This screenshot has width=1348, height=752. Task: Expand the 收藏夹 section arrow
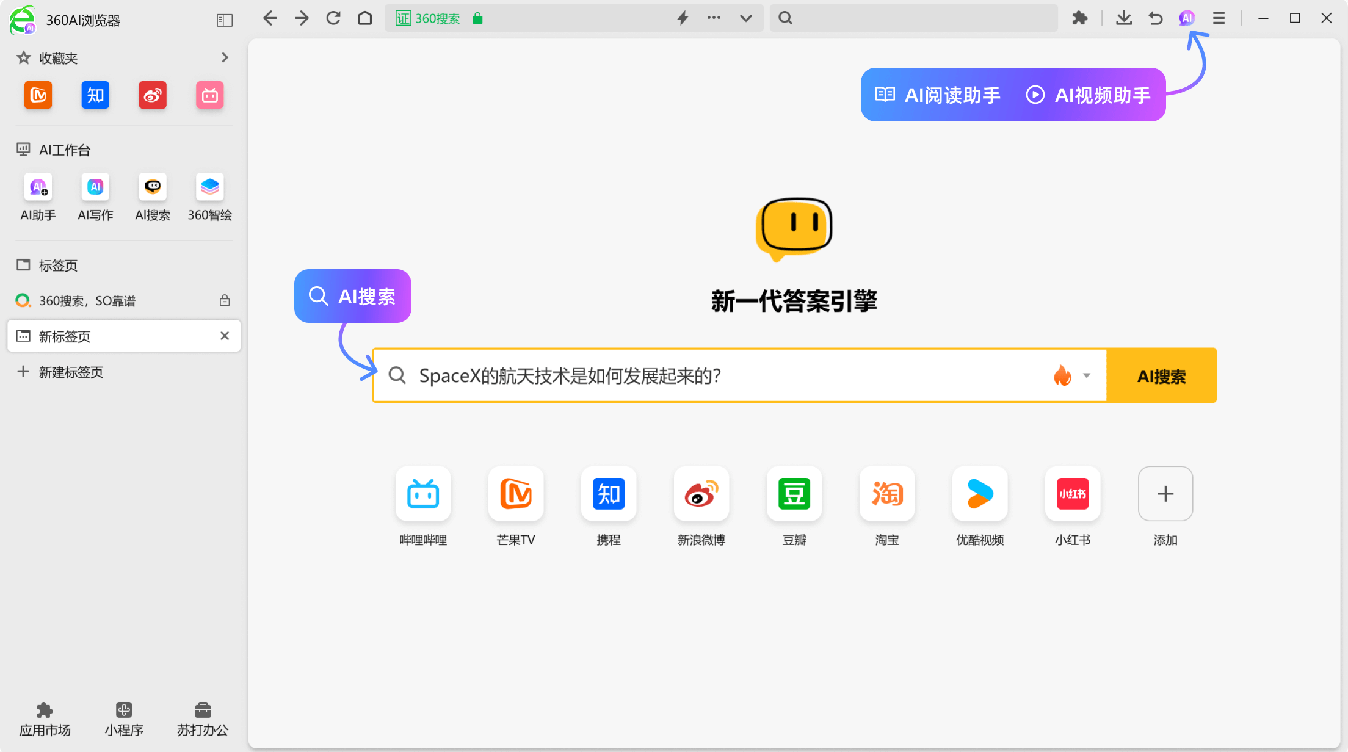click(224, 57)
